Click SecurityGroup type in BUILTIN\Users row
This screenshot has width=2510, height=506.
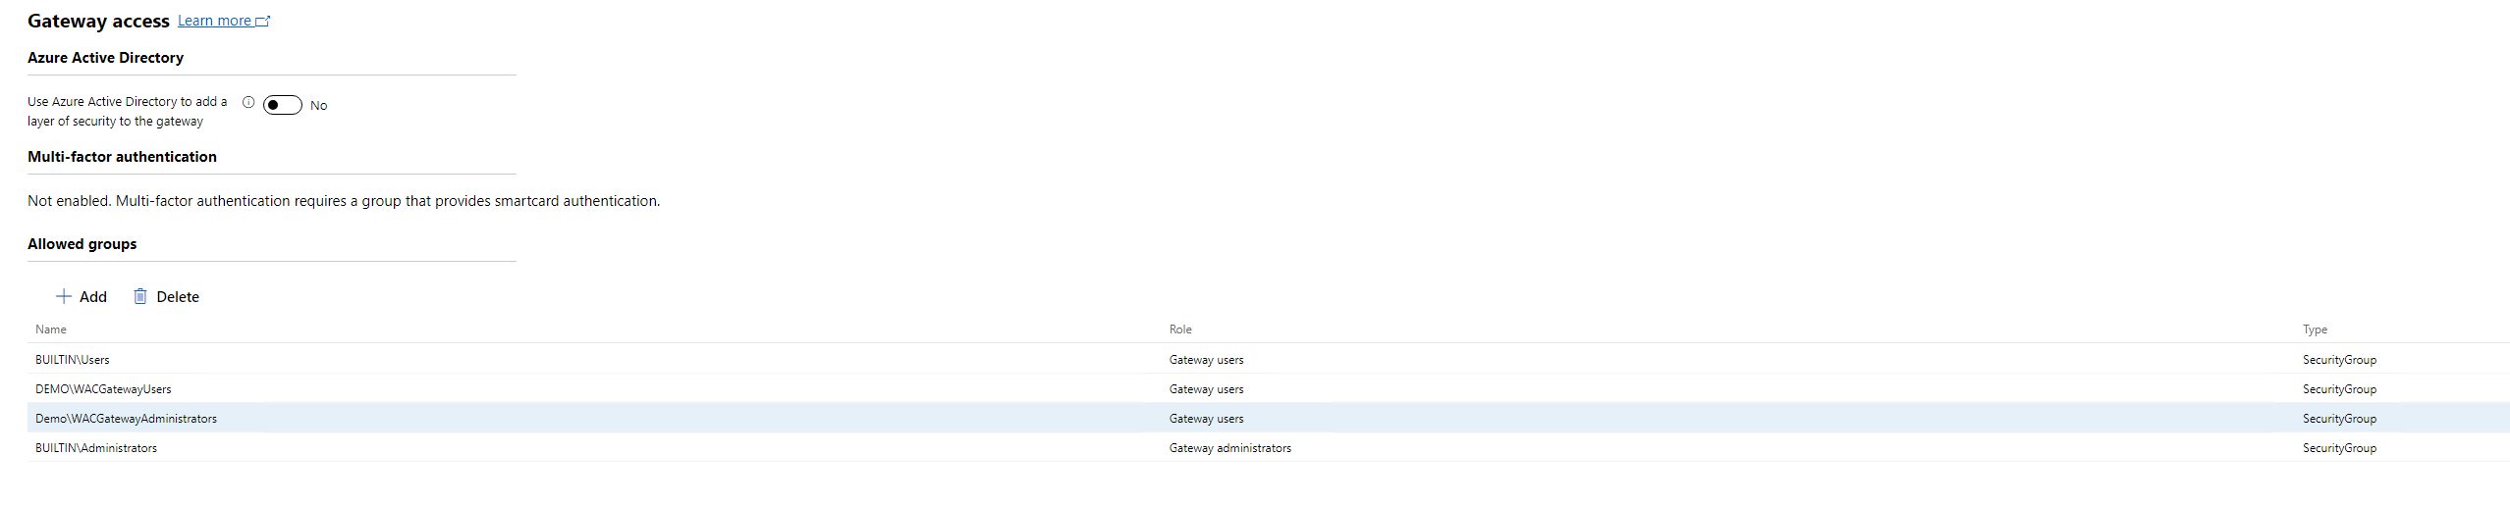click(2339, 360)
